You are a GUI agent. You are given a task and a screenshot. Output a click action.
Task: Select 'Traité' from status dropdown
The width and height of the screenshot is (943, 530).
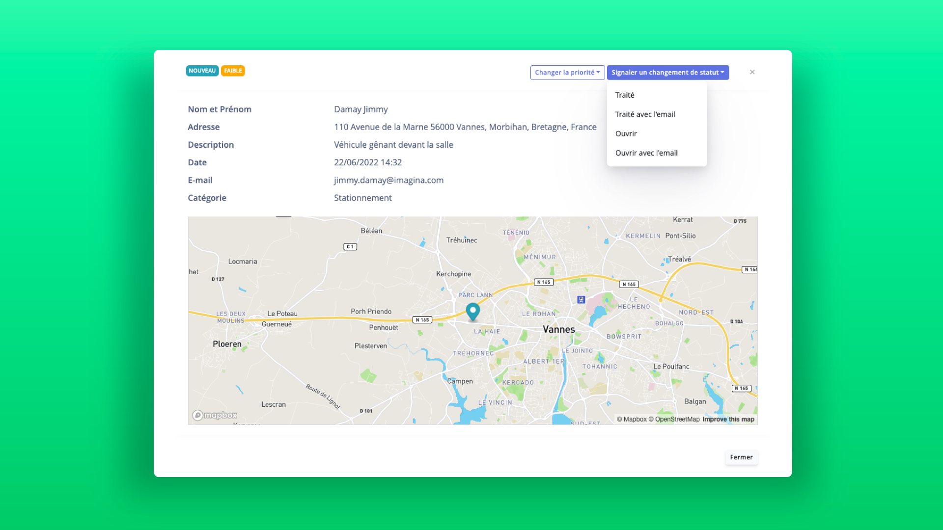pyautogui.click(x=624, y=95)
